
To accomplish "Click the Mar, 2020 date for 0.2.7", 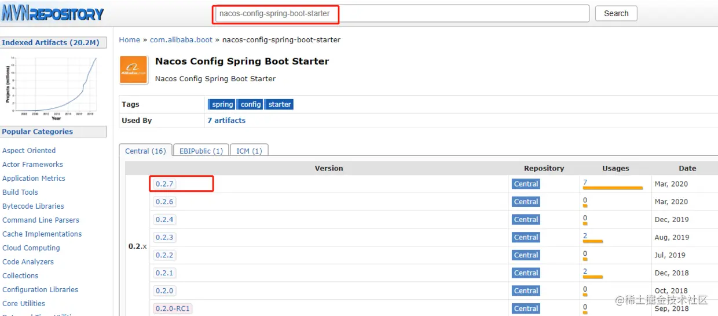I will click(x=672, y=184).
